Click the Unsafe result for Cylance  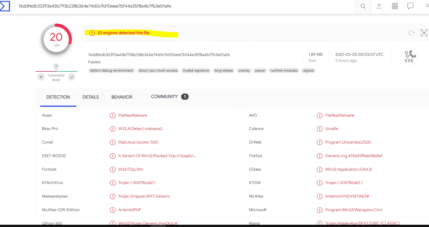pos(332,129)
